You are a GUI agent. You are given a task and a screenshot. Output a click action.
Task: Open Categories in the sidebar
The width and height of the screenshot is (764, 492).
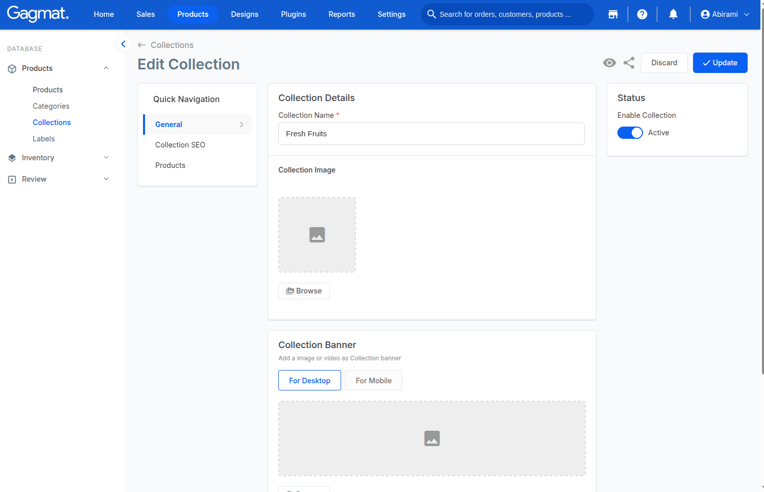(x=51, y=106)
